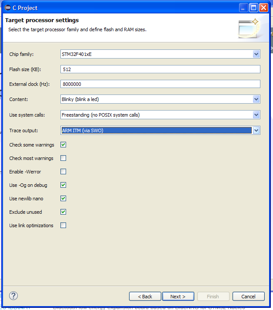Minimize the C Project dialog
The image size is (273, 310).
coord(243,8)
